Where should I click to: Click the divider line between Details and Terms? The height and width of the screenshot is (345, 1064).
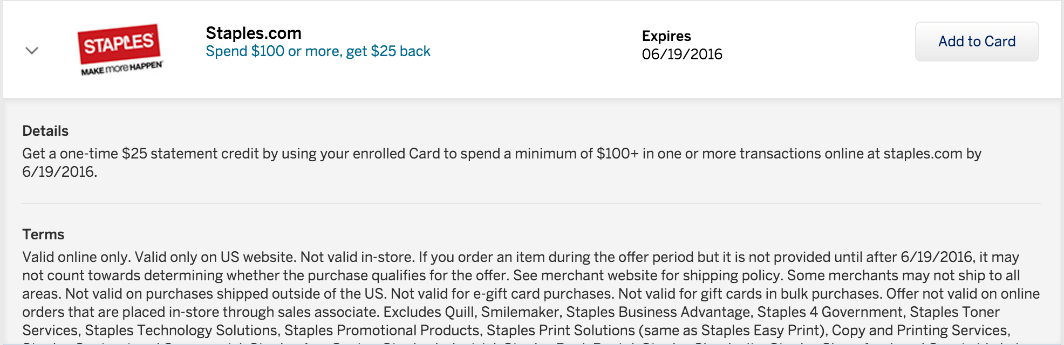[531, 203]
